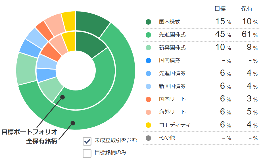Click the 目標ポートフォリオ chart label
Screen dimensions: 263x160
(29, 132)
